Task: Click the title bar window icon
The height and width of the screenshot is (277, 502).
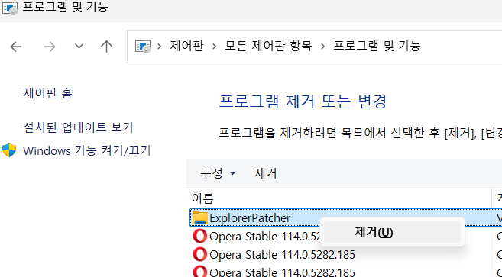Action: [x=10, y=8]
